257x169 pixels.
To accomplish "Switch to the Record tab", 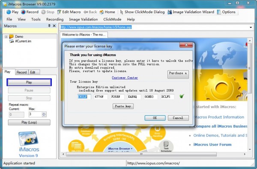I will tap(22, 72).
